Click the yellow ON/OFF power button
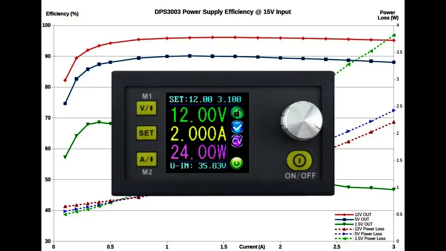This screenshot has height=251, width=446. pos(299,160)
